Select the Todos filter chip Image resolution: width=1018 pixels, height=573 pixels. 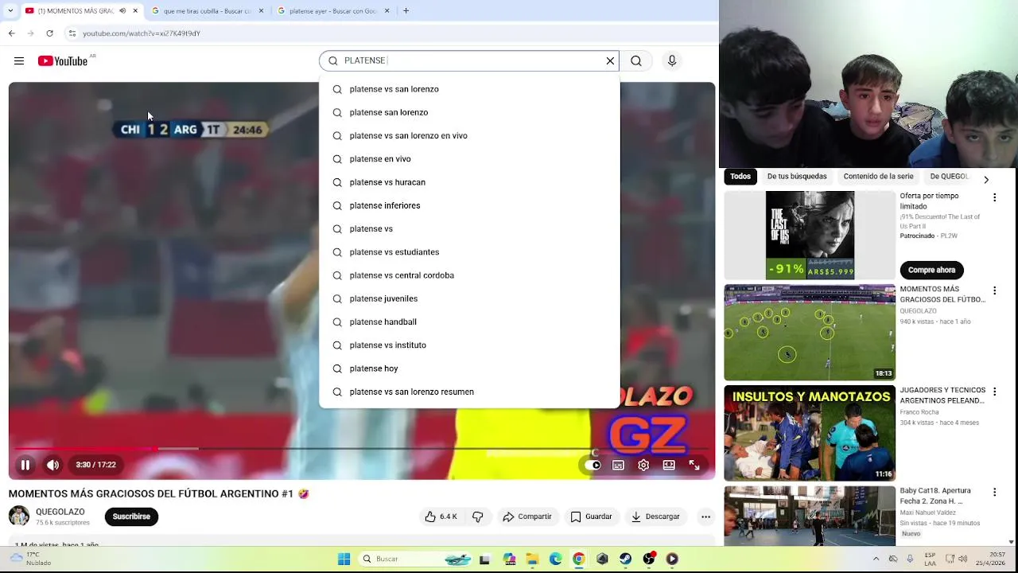click(x=740, y=177)
